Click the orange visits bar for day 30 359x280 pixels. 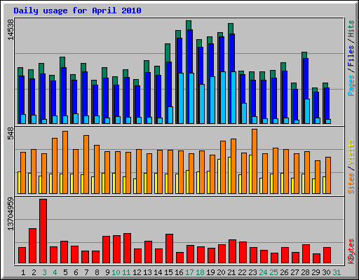328,175
